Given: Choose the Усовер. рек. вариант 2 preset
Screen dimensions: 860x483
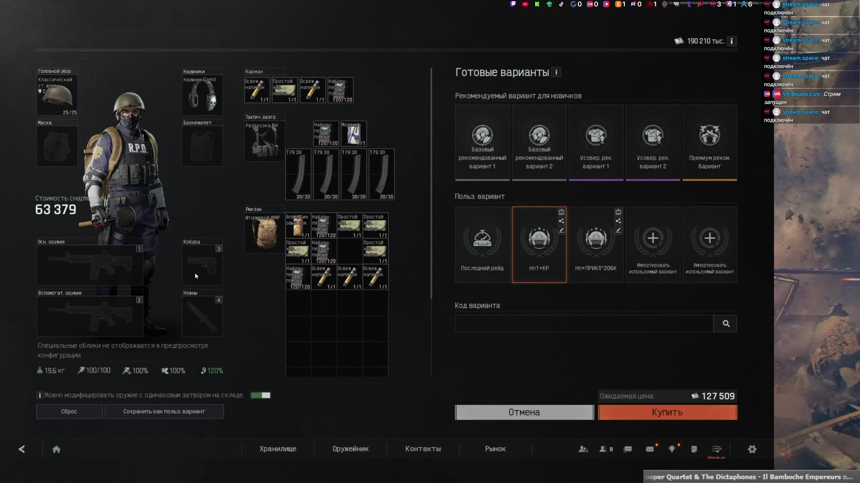Looking at the screenshot, I should 653,143.
